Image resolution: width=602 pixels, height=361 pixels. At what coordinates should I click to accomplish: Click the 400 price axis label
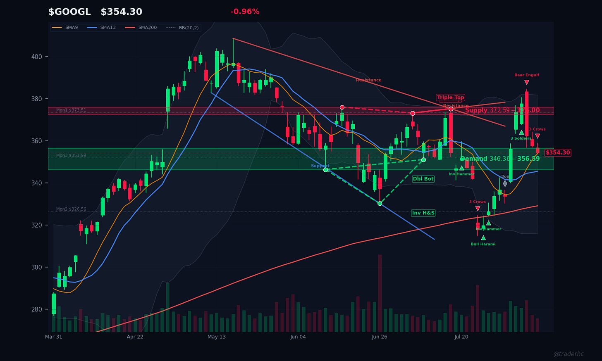point(37,57)
